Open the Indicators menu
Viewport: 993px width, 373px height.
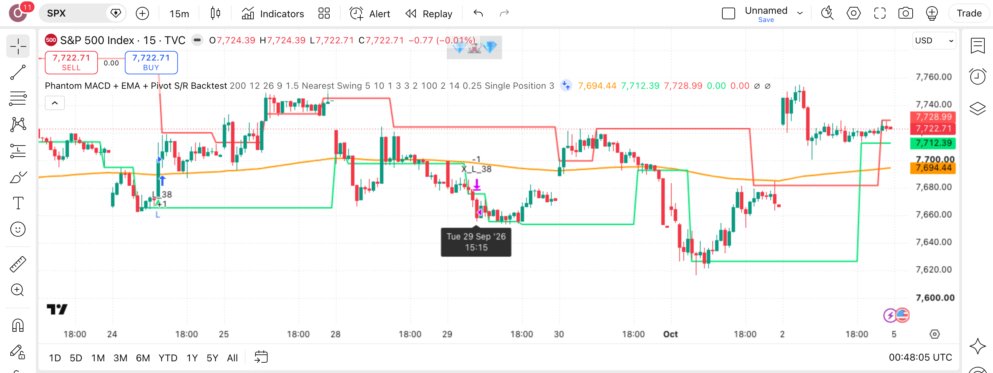(273, 13)
